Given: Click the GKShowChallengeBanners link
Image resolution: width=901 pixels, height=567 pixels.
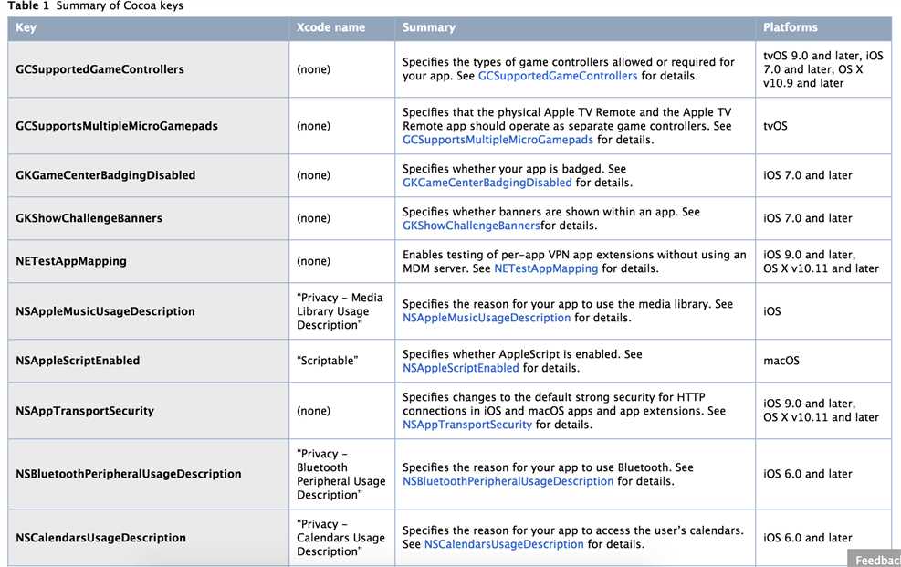Looking at the screenshot, I should click(471, 226).
